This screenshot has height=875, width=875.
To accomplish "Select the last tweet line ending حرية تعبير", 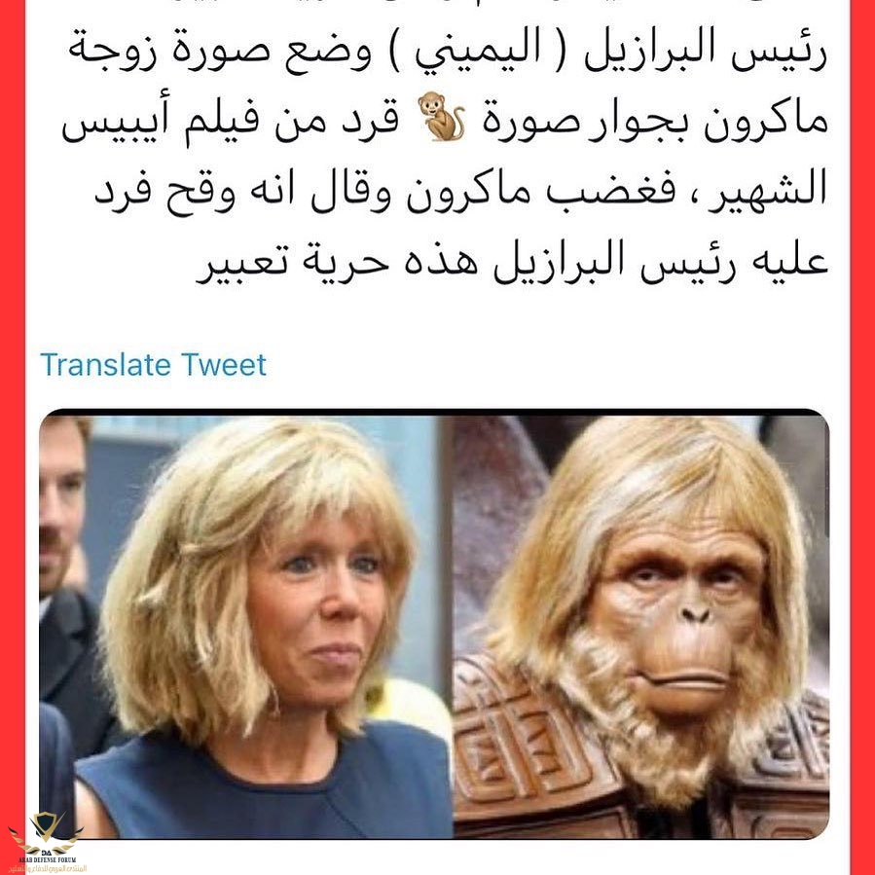I will click(x=512, y=262).
